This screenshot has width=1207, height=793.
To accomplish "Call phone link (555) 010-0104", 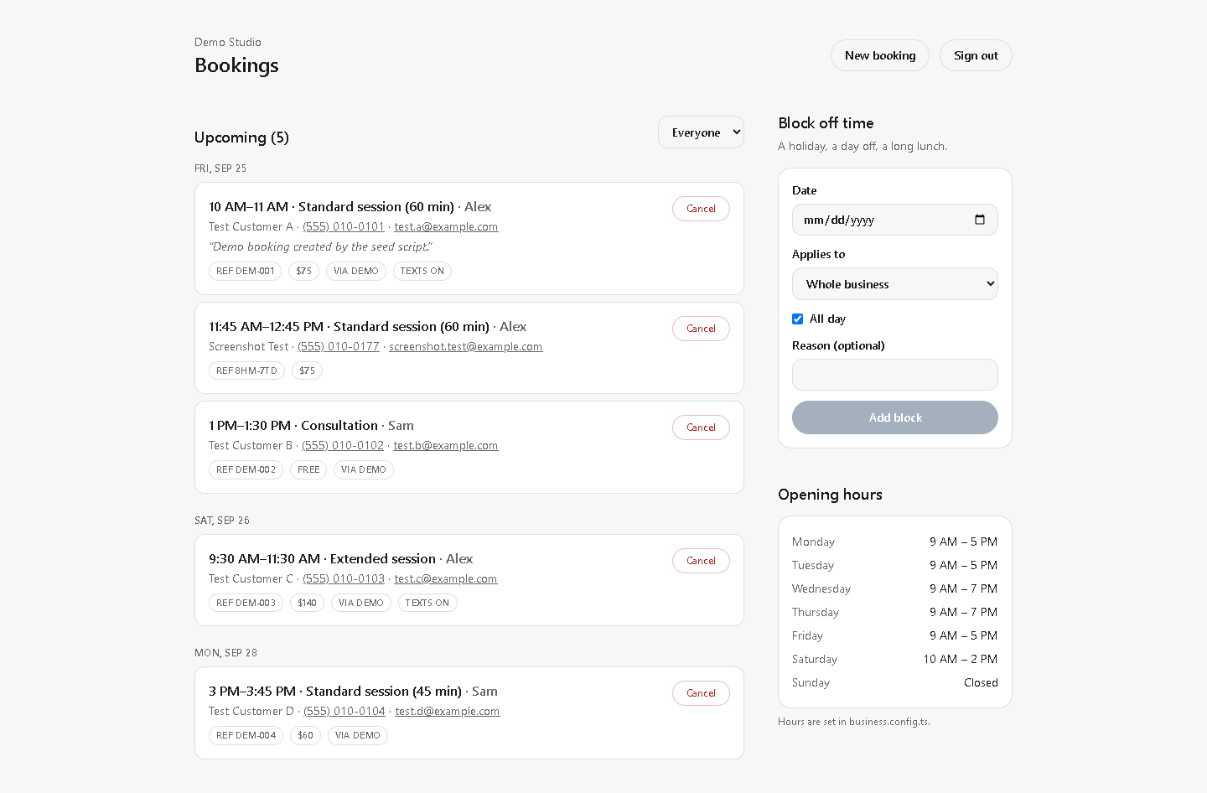I will tap(344, 711).
